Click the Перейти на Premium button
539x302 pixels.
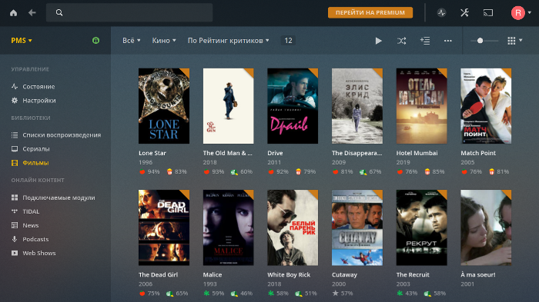tap(370, 13)
